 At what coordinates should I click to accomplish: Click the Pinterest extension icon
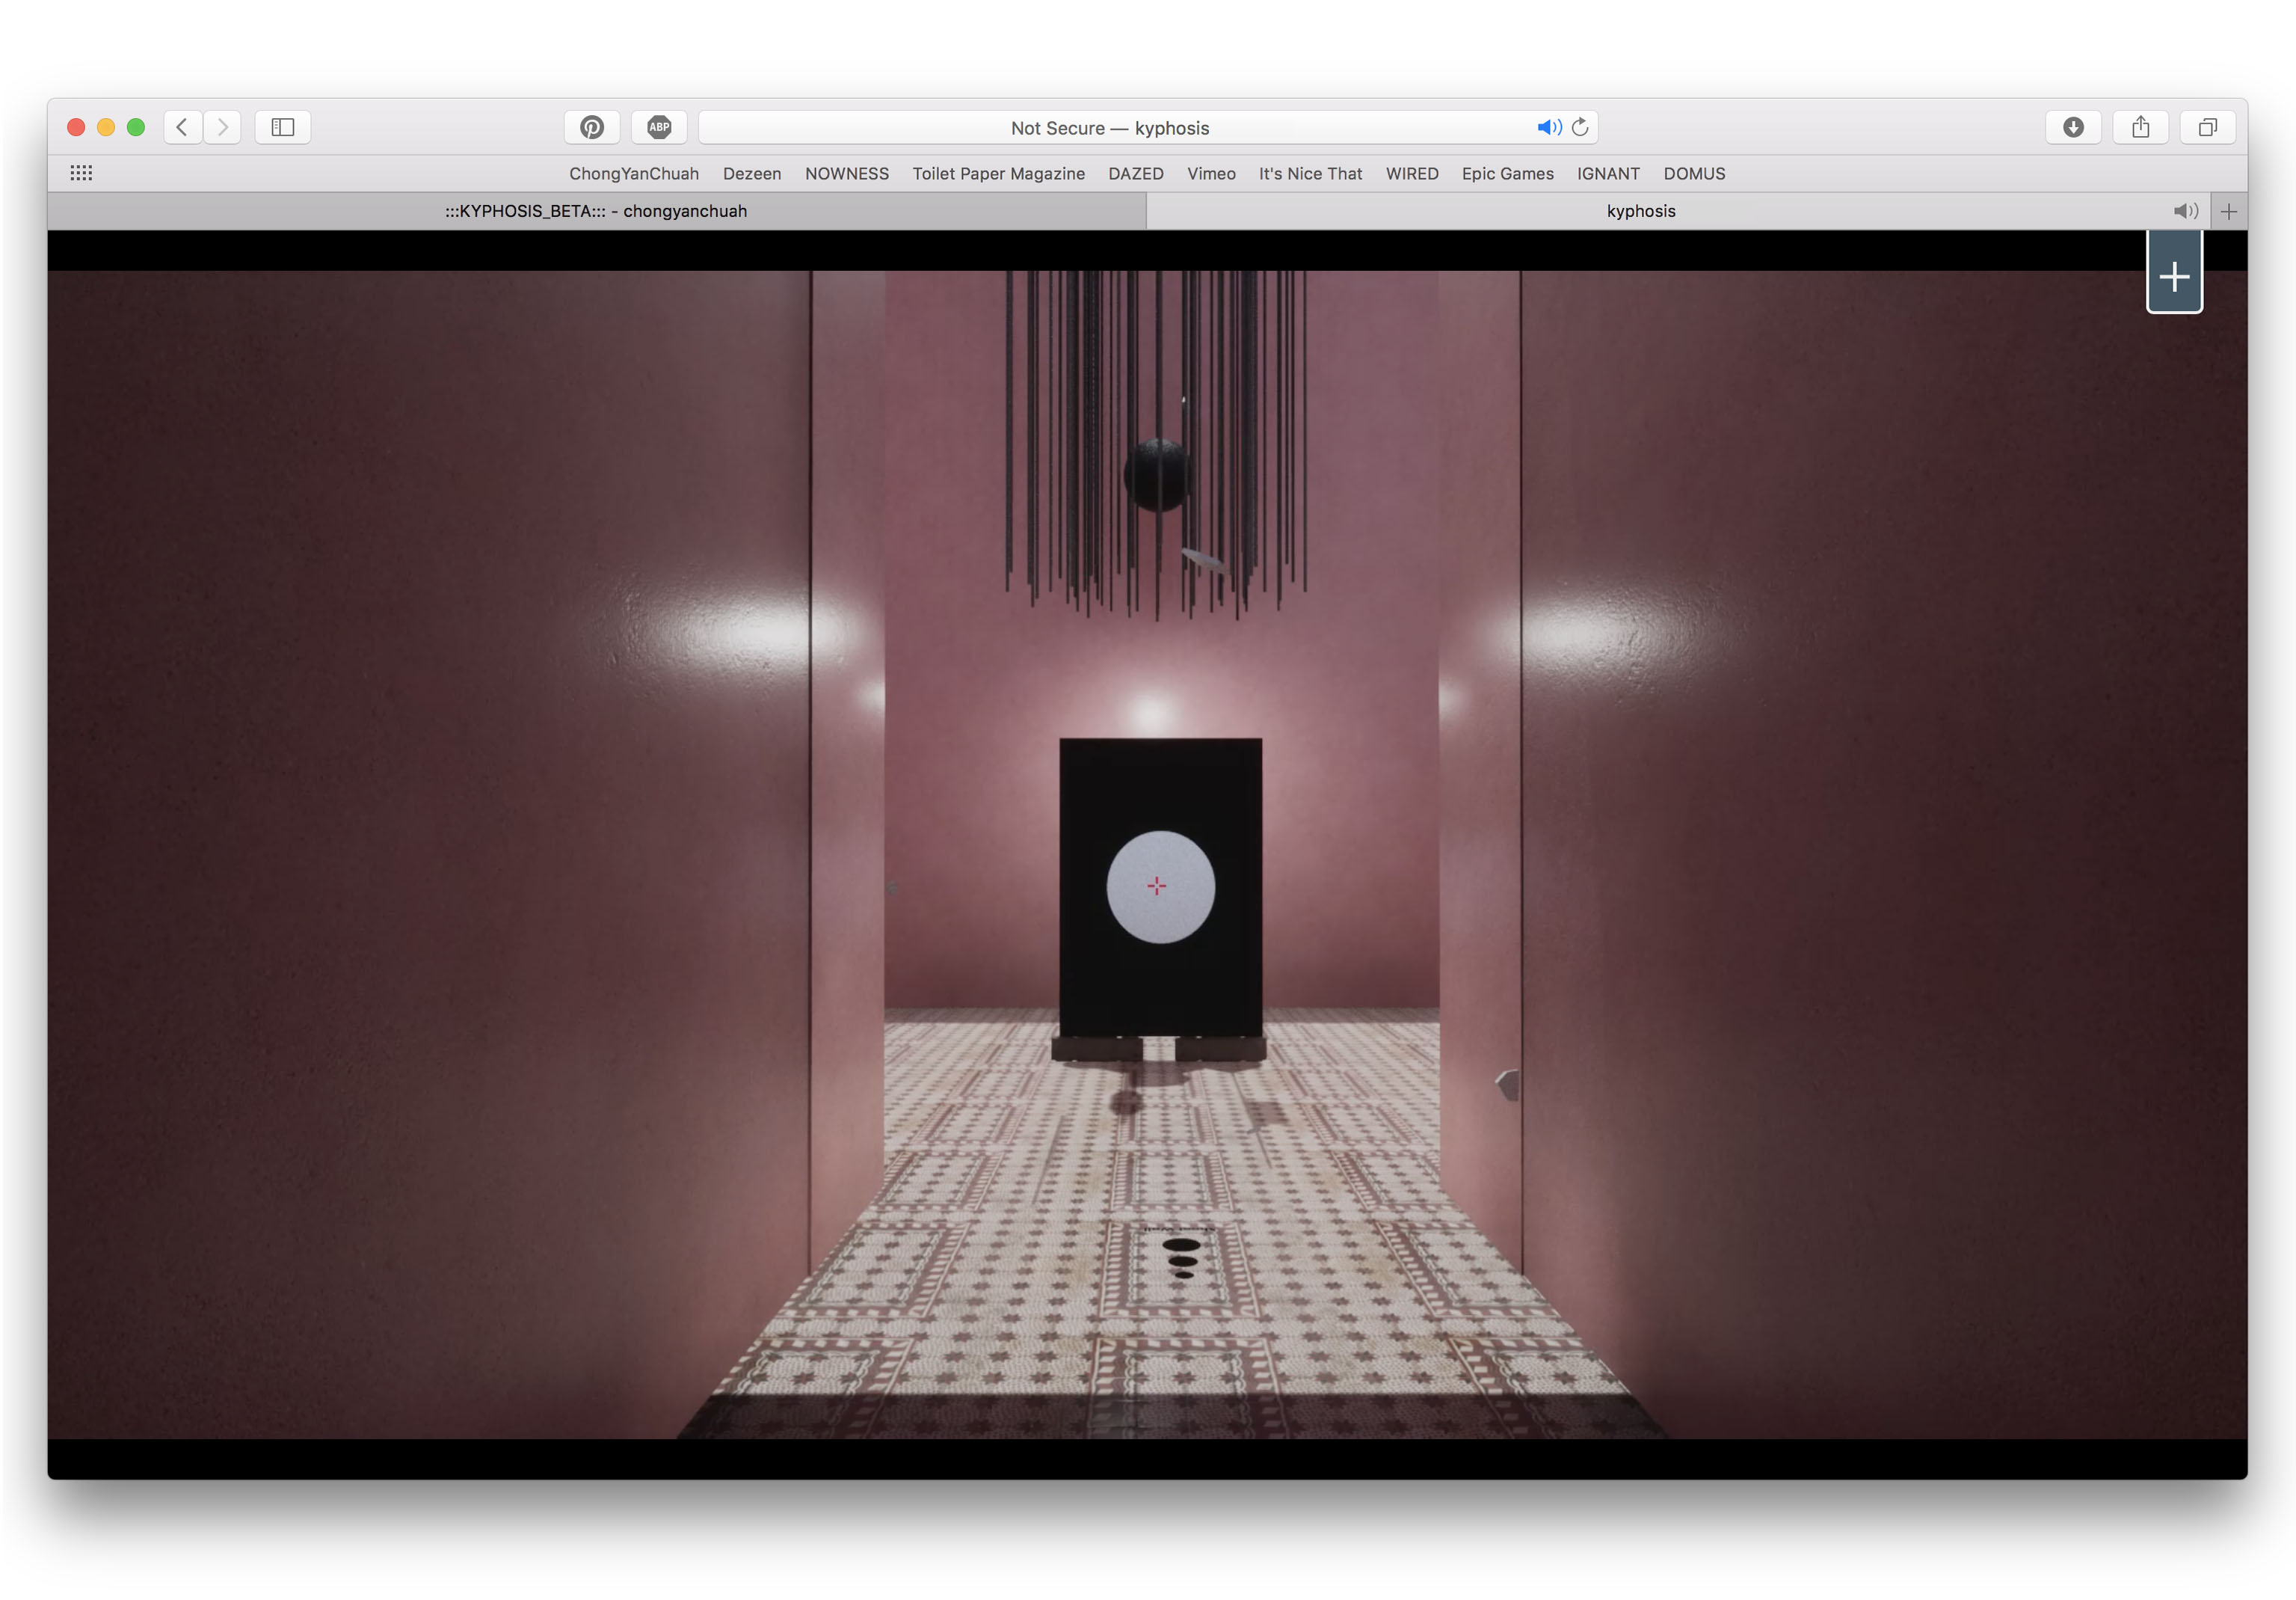pyautogui.click(x=592, y=127)
